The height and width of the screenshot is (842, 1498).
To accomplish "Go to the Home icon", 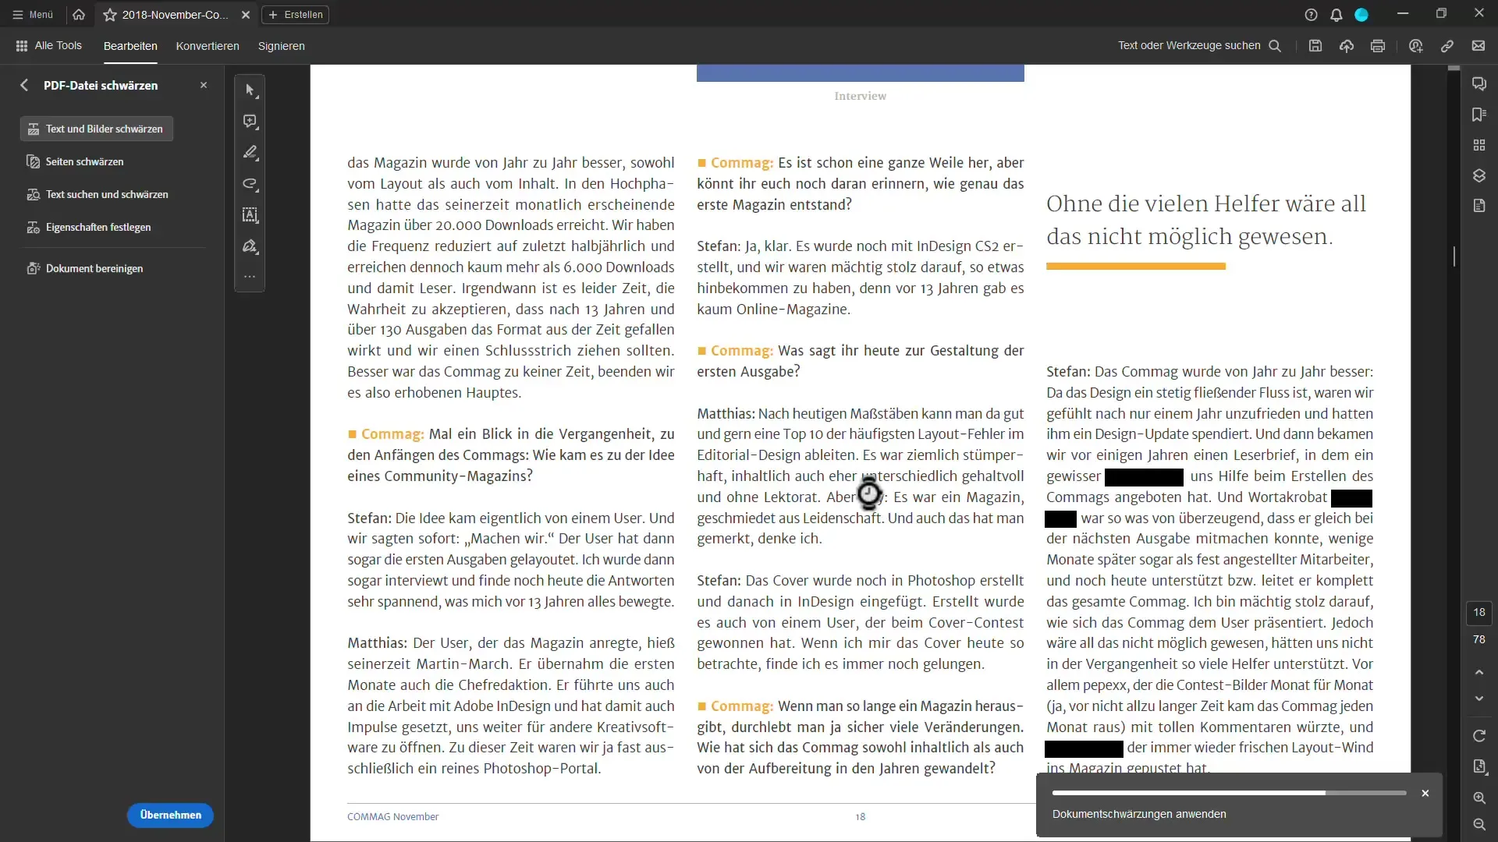I will (x=79, y=15).
